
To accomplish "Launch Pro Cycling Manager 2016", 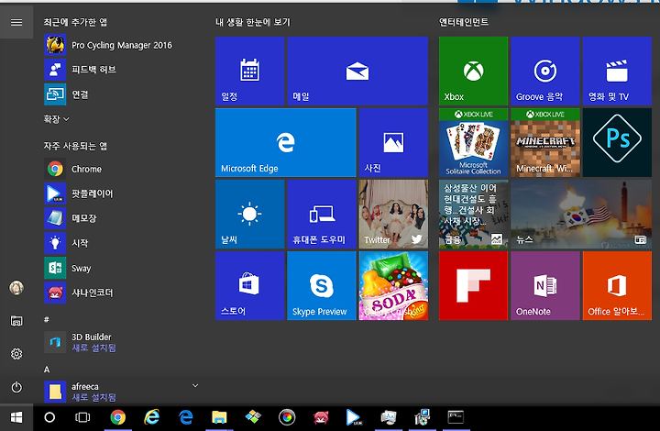I will tap(122, 45).
